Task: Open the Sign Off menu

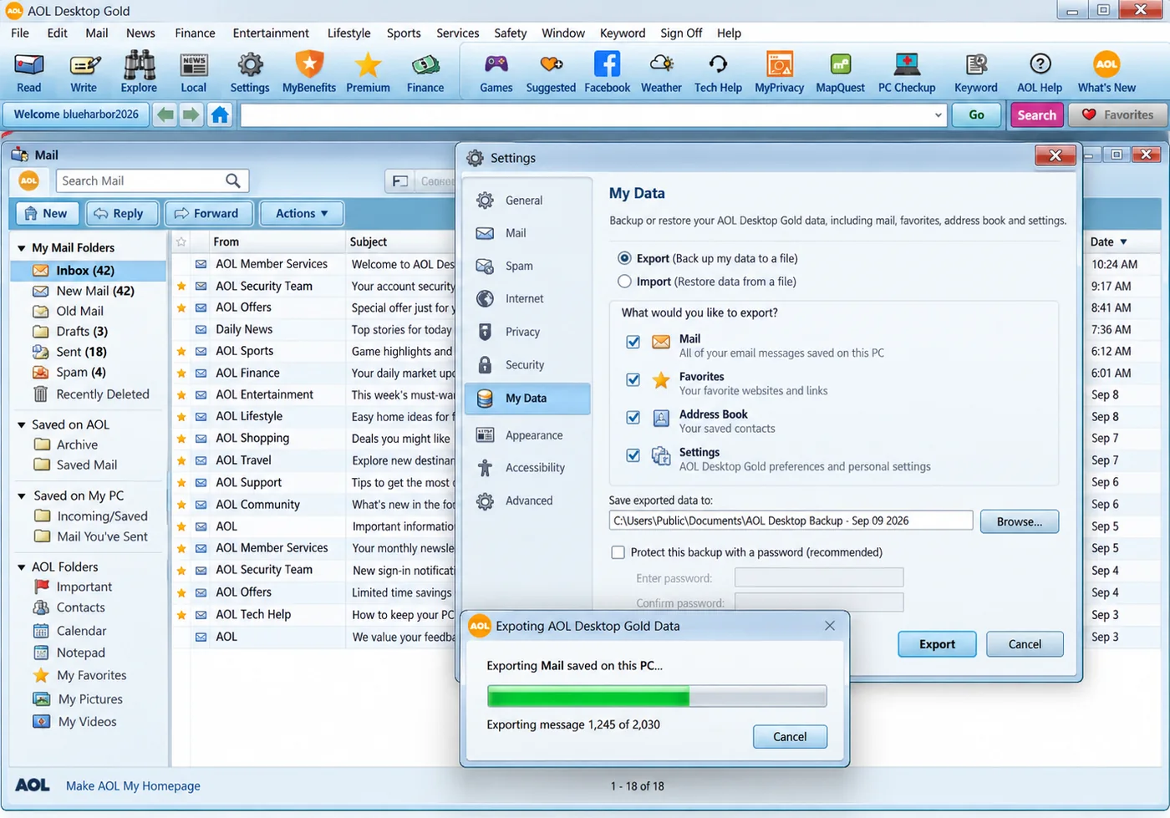Action: coord(681,33)
